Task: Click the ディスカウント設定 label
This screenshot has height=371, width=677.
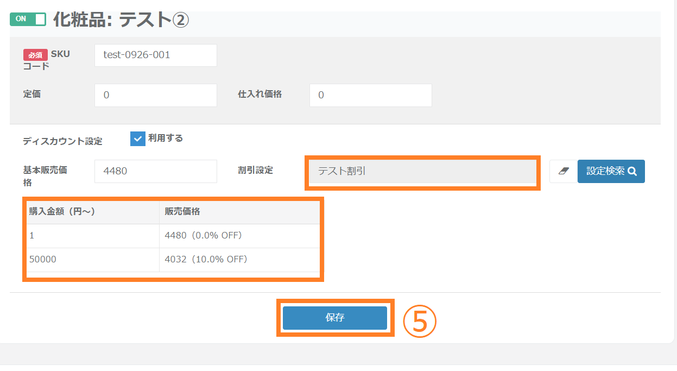Action: click(62, 141)
